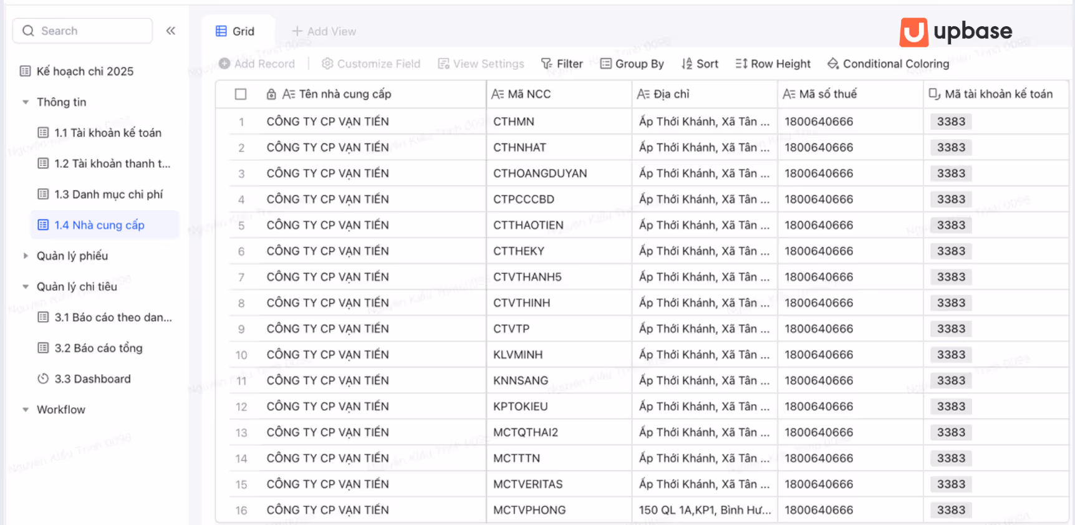Click Add Record button
1075x525 pixels.
click(257, 64)
